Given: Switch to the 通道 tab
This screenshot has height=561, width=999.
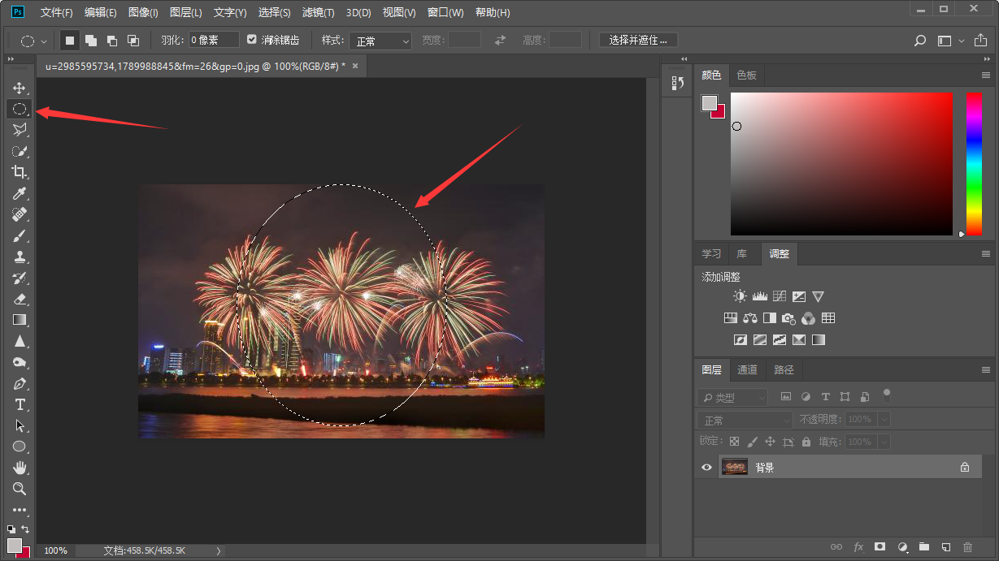Looking at the screenshot, I should (747, 369).
